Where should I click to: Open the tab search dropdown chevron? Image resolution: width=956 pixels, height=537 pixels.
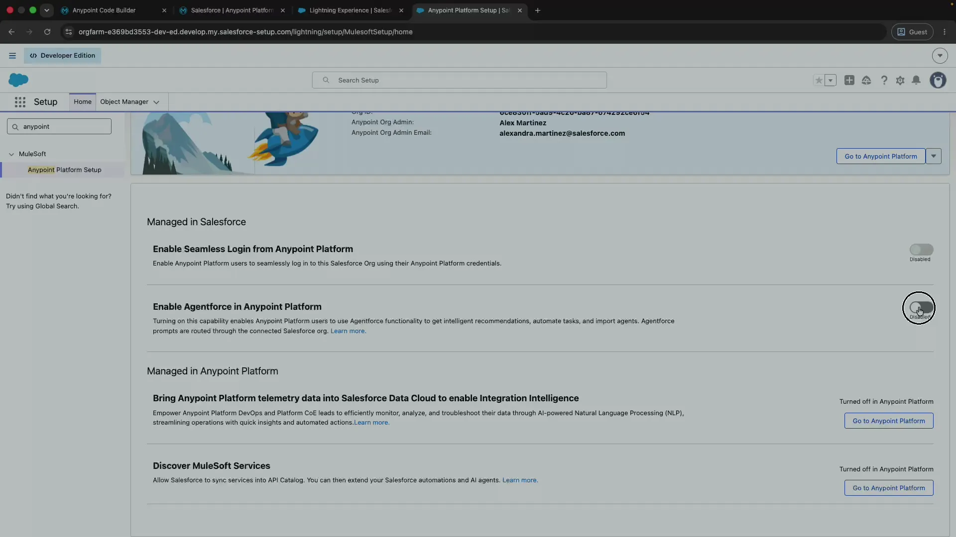point(47,10)
